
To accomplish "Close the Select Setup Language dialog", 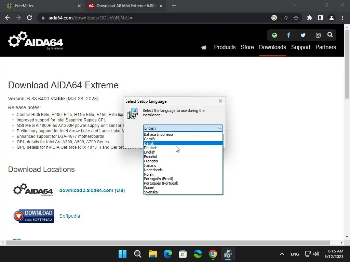I will [x=220, y=101].
